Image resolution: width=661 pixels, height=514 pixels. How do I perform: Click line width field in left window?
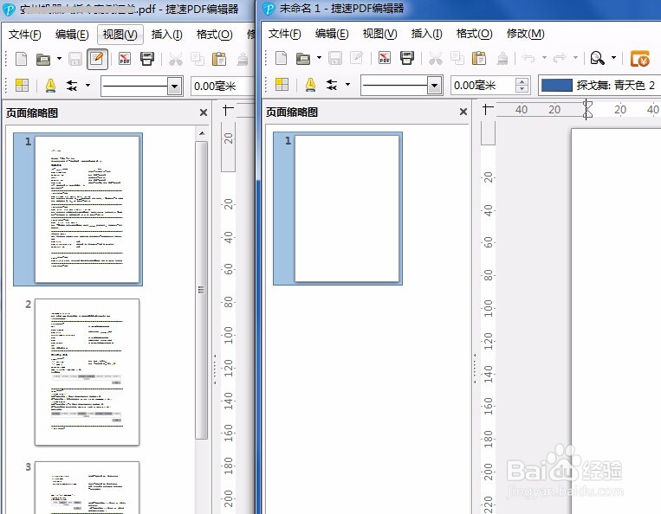pos(222,87)
